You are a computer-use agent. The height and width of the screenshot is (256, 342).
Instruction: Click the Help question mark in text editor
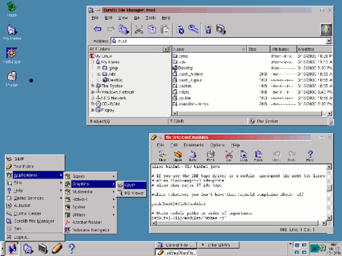[310, 156]
